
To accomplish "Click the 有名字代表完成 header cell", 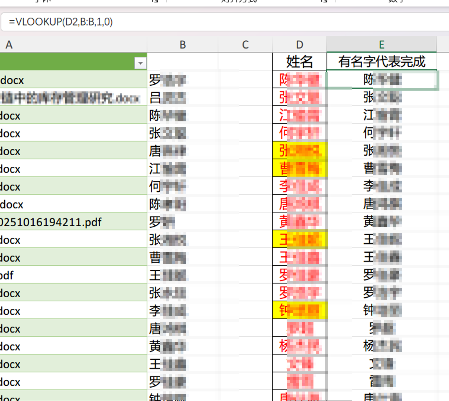I will (x=381, y=61).
